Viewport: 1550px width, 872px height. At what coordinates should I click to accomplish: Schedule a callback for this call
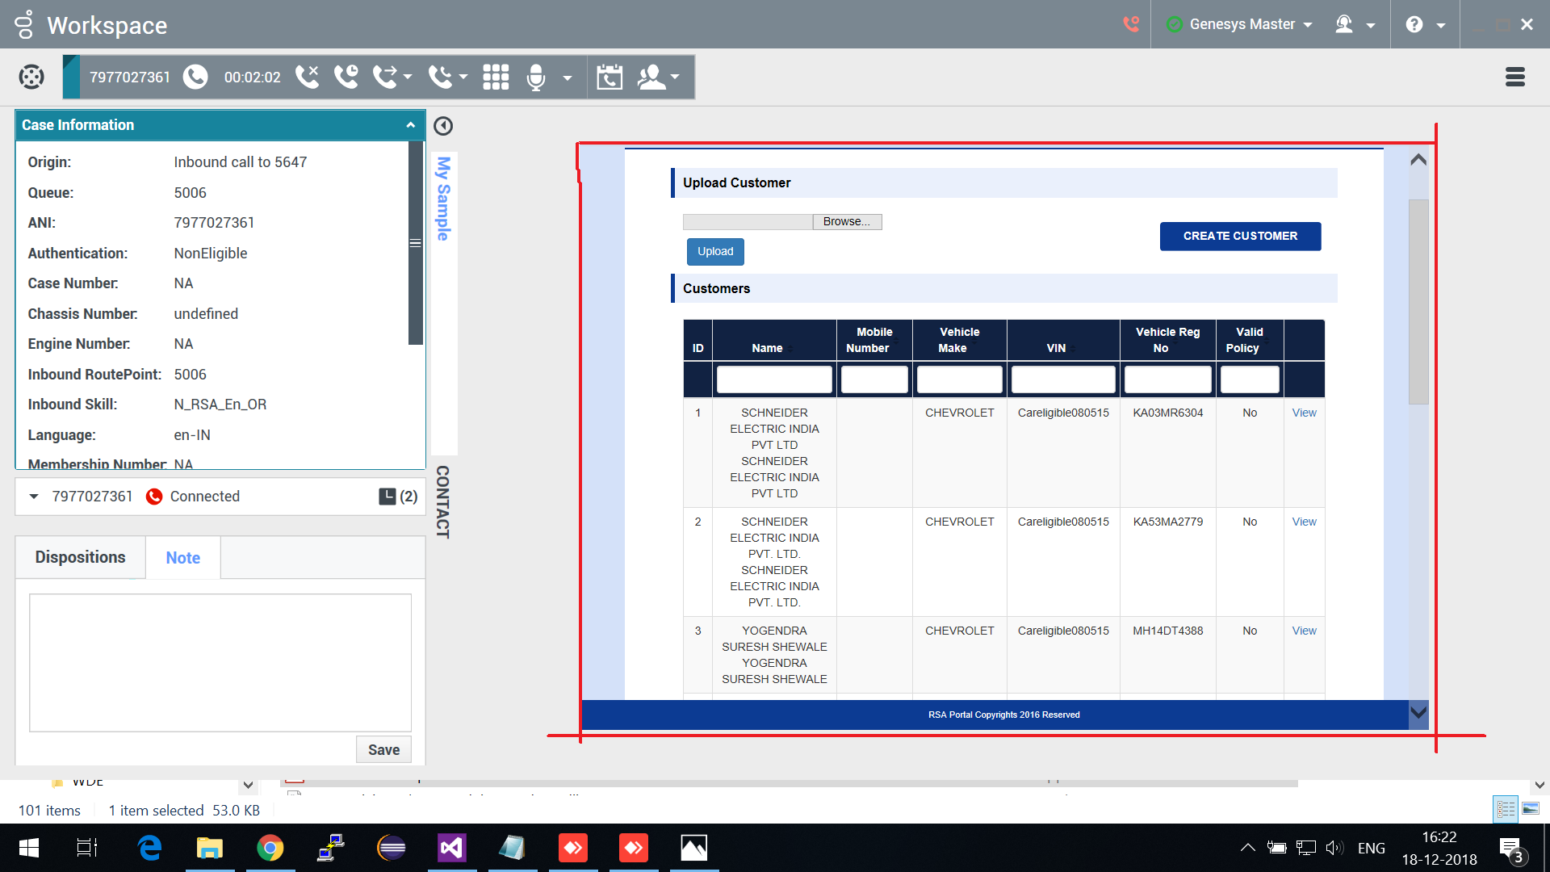tap(610, 77)
